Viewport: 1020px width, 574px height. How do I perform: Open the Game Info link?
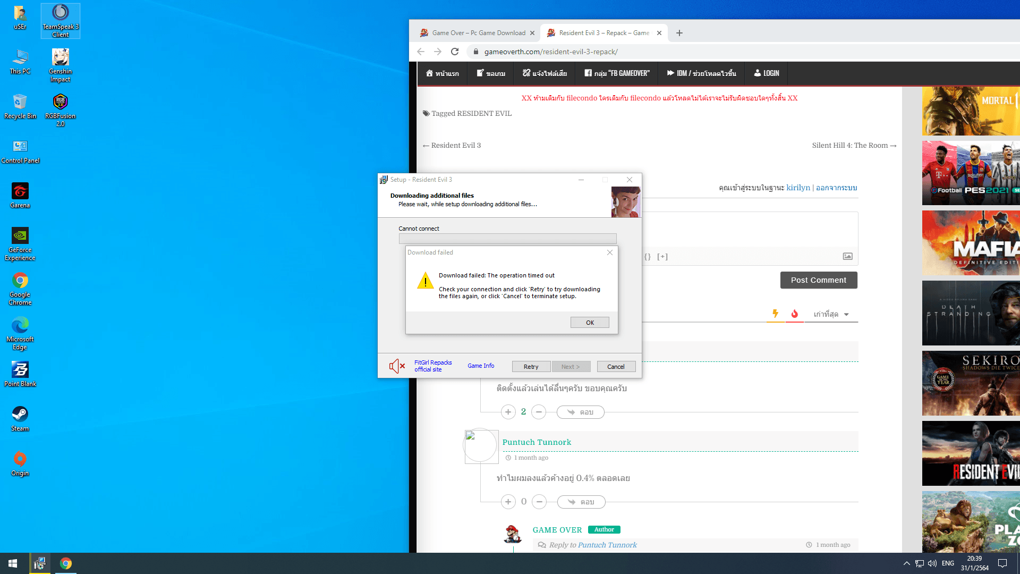480,366
